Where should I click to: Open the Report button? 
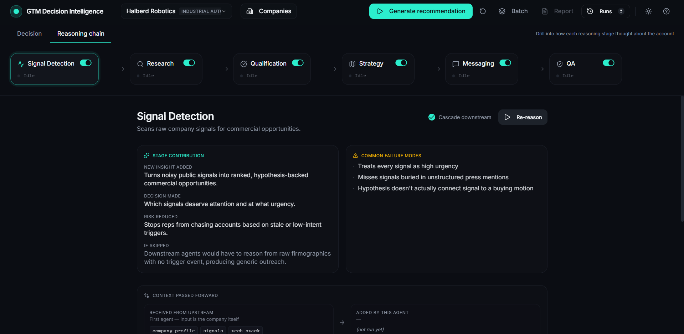[x=557, y=11]
